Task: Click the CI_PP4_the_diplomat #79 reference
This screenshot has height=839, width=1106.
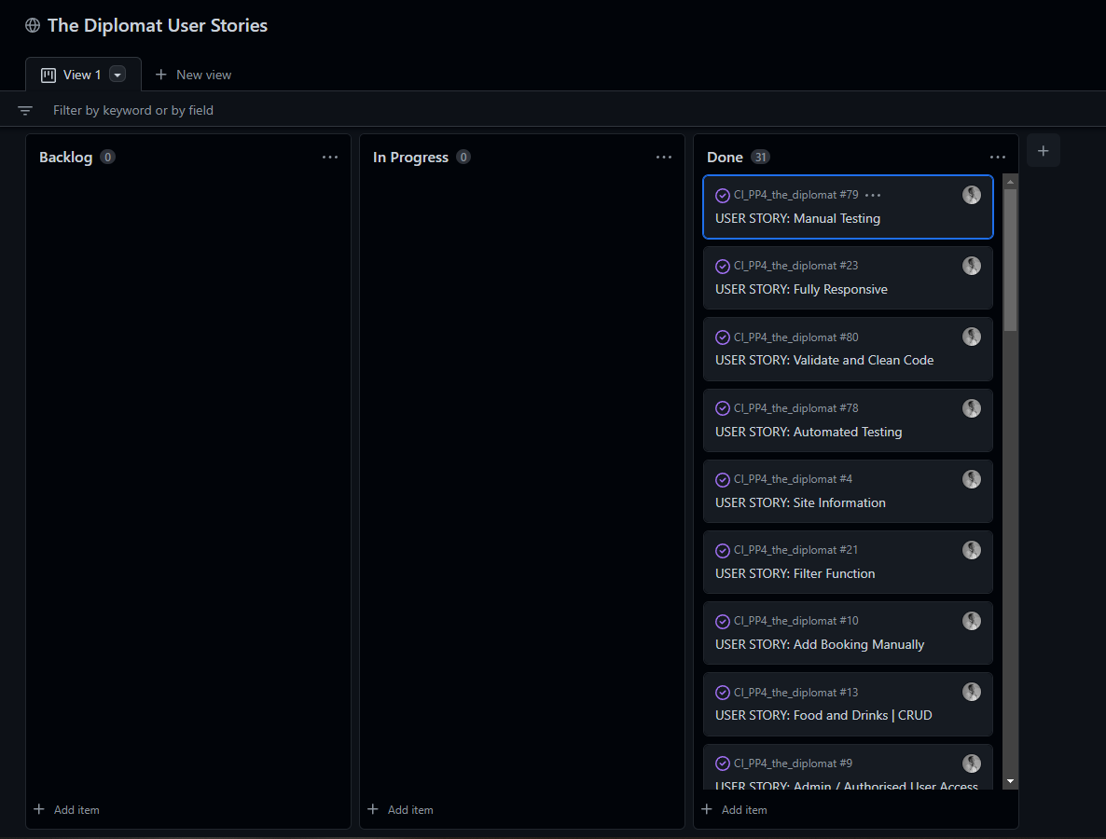Action: tap(795, 195)
